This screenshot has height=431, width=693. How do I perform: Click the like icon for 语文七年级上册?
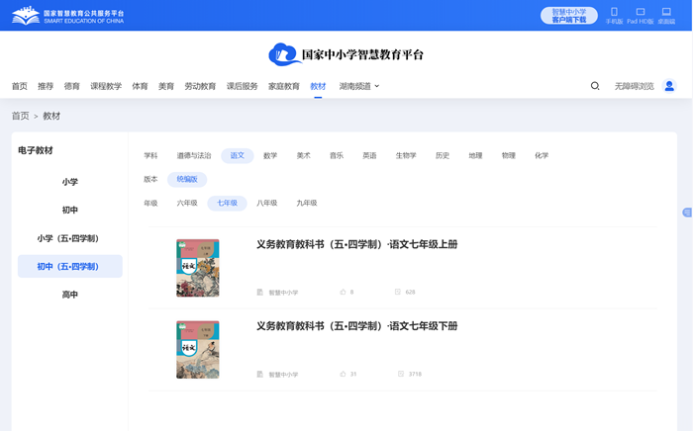[343, 292]
